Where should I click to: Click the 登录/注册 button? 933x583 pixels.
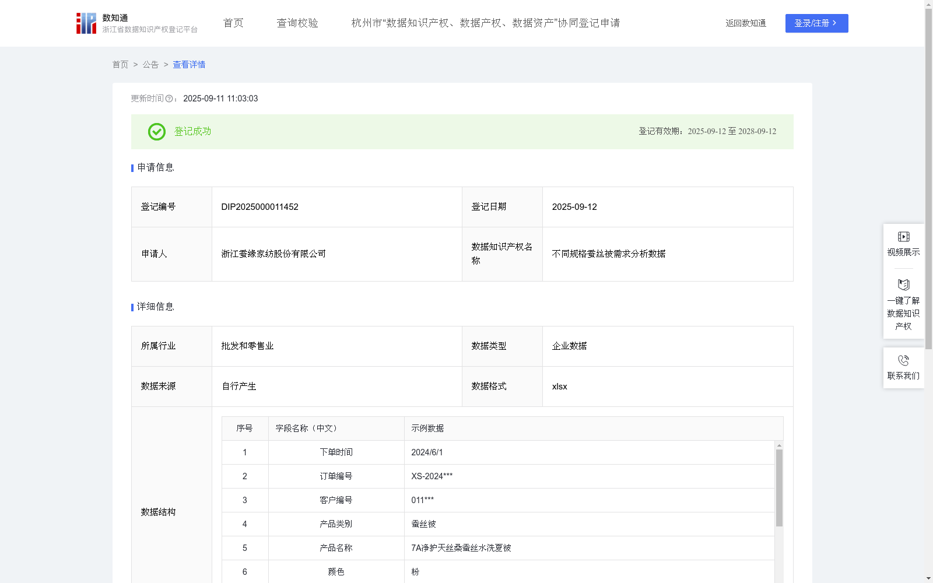pyautogui.click(x=816, y=23)
